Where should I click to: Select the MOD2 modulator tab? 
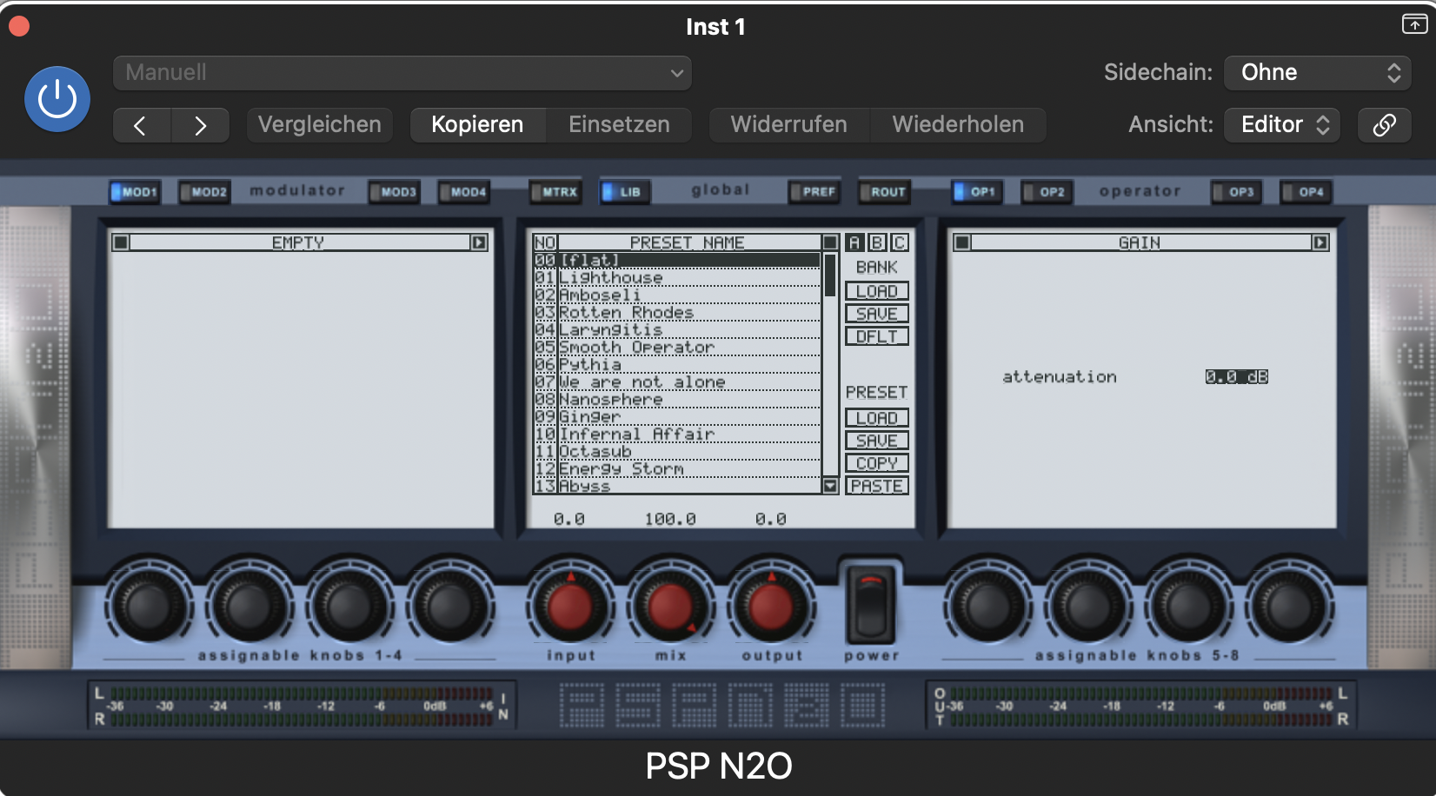204,191
